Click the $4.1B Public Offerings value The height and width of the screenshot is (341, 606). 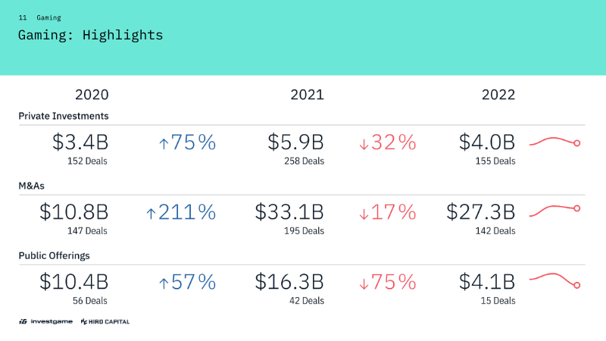487,282
